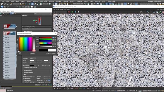Click red channel dot in V-Ray Frame Buffer
Screen dimensions: 164x92
point(69,12)
